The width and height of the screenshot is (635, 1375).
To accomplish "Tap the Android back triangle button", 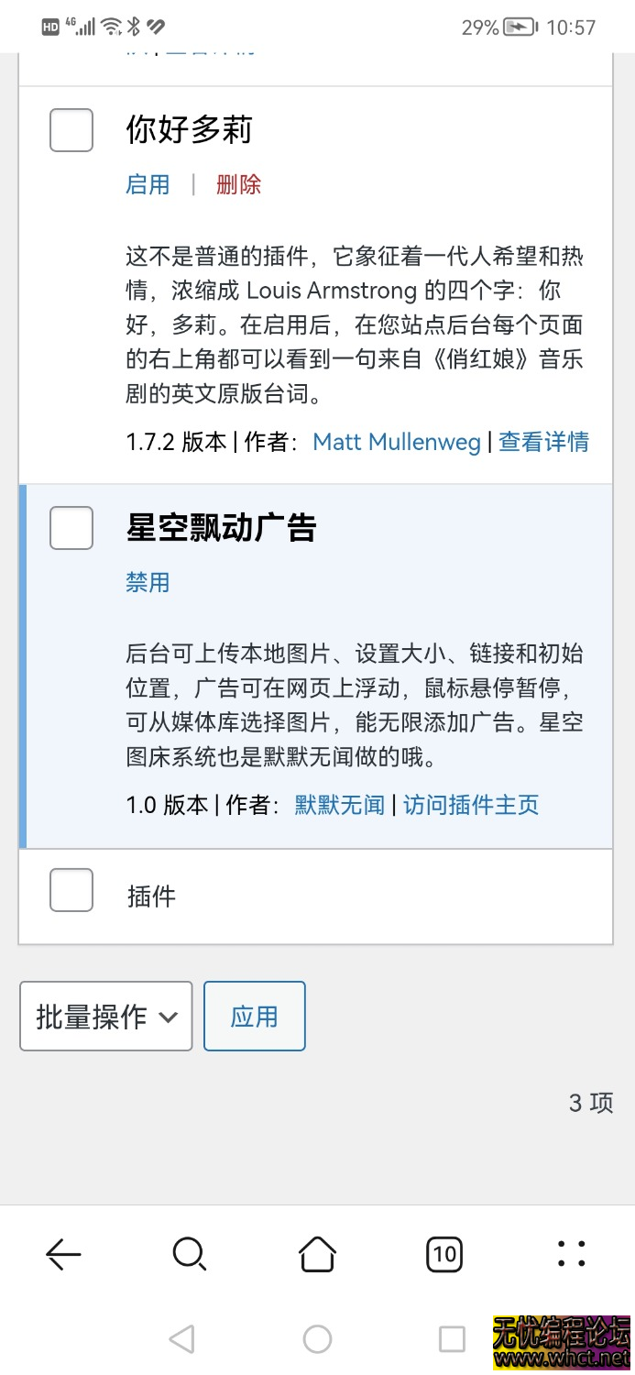I will [x=182, y=1338].
